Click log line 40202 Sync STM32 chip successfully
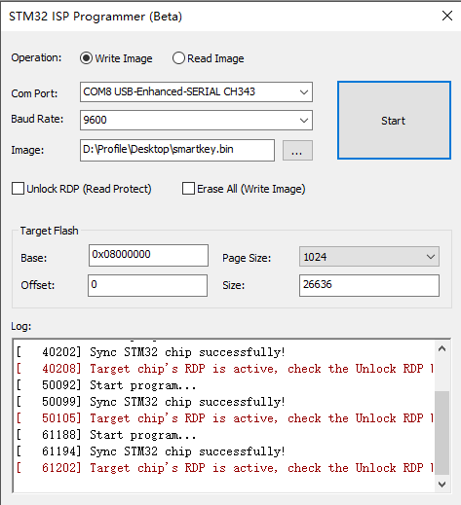Screen dimensions: 461x505 point(151,352)
